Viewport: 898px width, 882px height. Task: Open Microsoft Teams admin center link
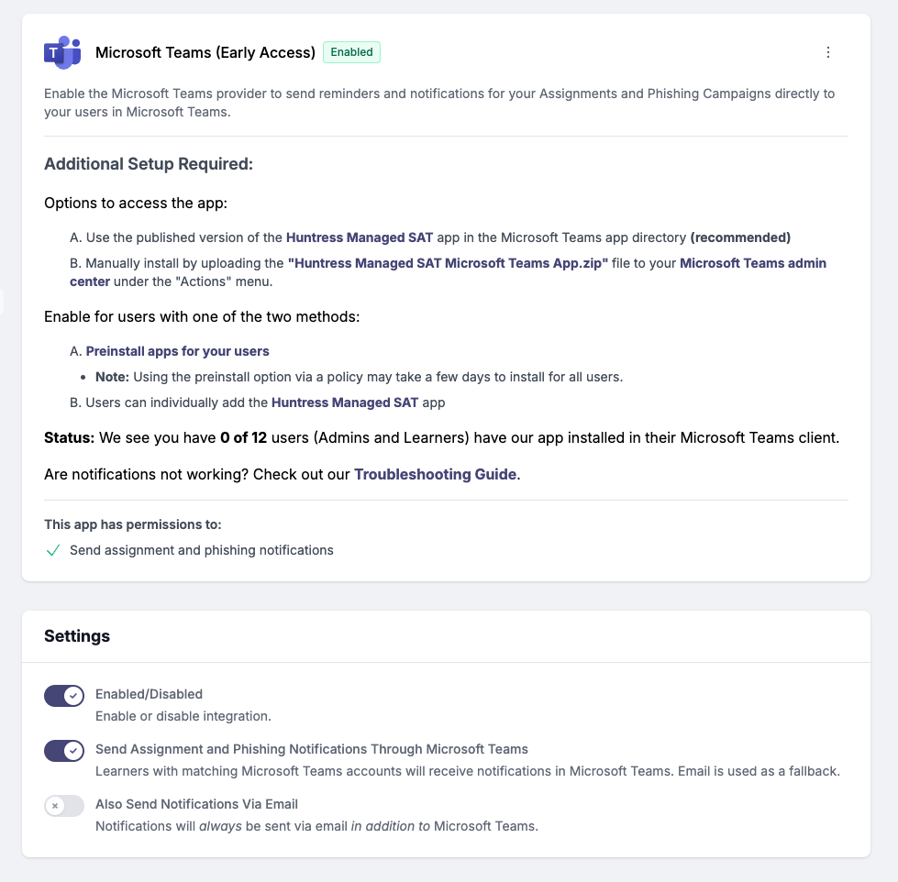448,272
